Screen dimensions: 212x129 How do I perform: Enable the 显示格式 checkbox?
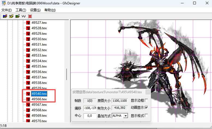click(x=146, y=115)
